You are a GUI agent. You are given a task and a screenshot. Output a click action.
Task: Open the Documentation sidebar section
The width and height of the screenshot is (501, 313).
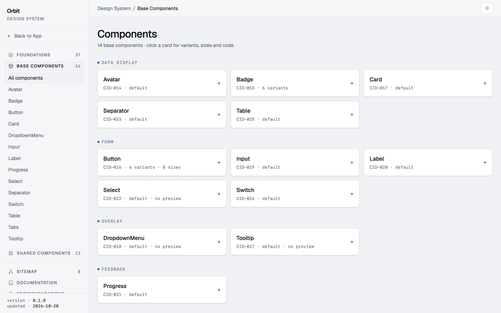tap(44, 283)
